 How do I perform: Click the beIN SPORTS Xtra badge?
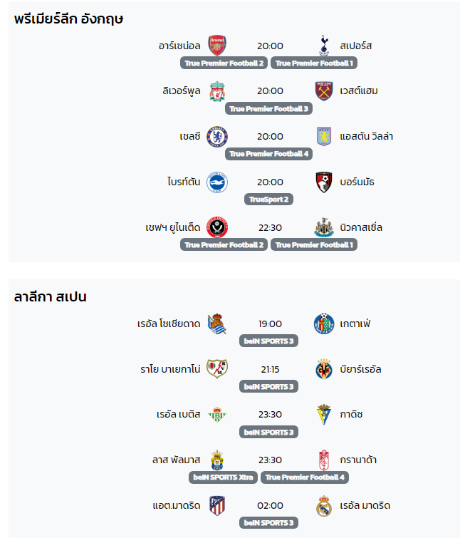point(223,477)
